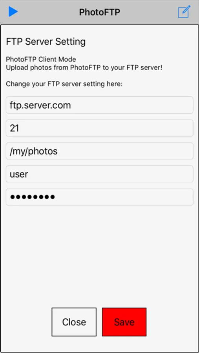Screen dimensions: 199x353
Task: Click the ftp.server.com host field
Action: 99,105
